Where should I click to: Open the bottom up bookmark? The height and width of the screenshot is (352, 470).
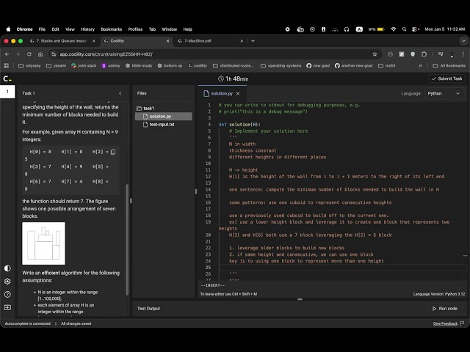pos(170,65)
